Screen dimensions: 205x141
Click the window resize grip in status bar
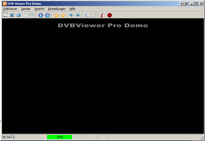[202, 138]
